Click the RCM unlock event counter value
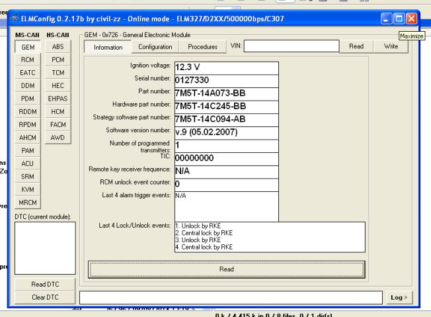431x317 pixels. [227, 185]
